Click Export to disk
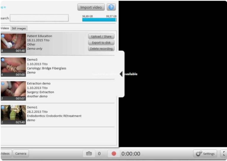Screen dimensions: 227x161 pos(101,42)
